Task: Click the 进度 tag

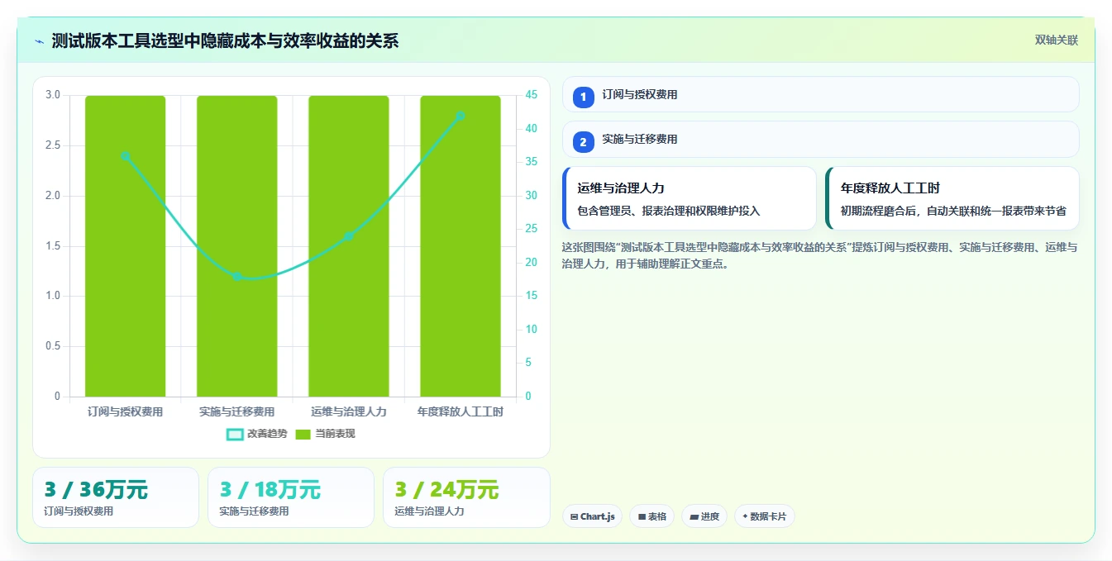Action: coord(704,516)
